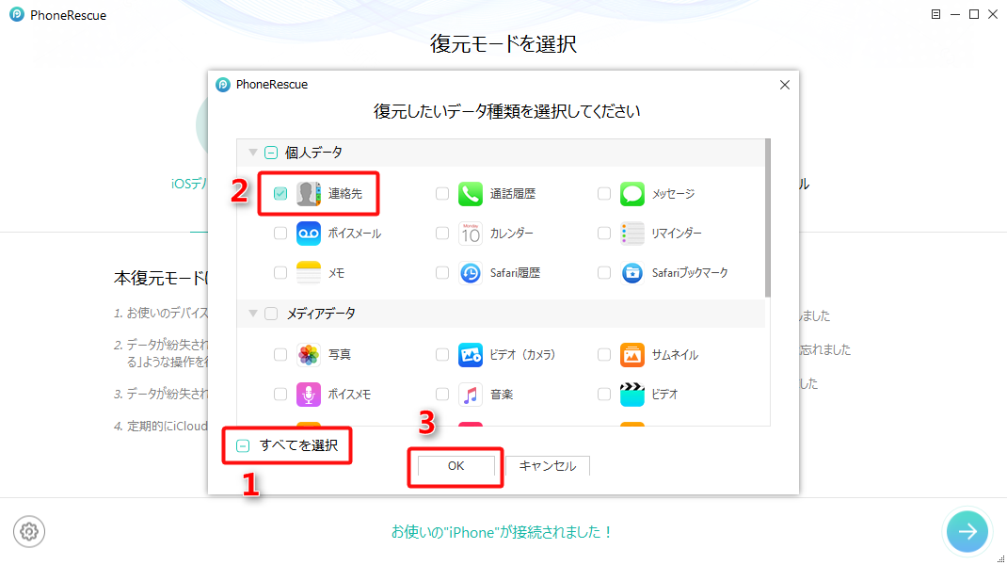
Task: Click the ビデオ (カメラ) icon
Action: [471, 354]
